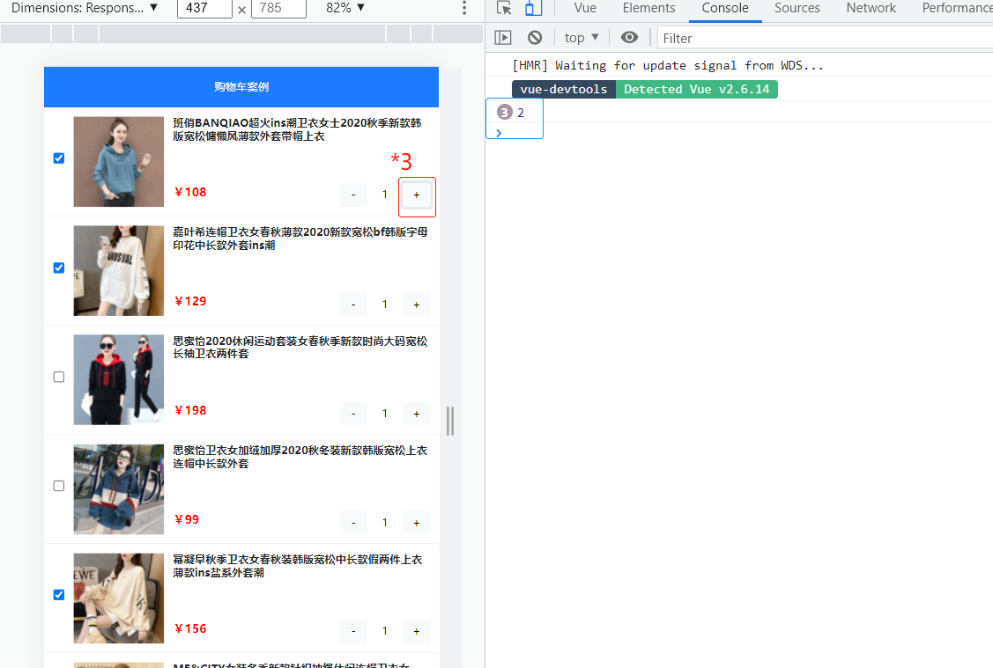
Task: Click the ¥108 price text
Action: [190, 192]
